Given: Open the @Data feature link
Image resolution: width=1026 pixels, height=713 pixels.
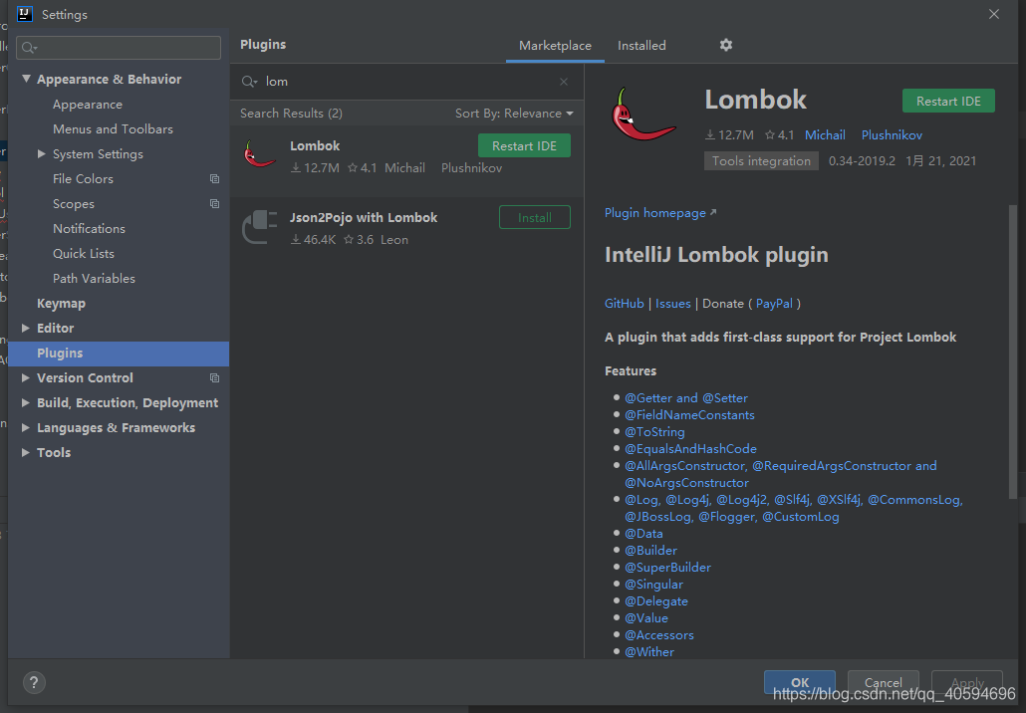Looking at the screenshot, I should tap(643, 533).
